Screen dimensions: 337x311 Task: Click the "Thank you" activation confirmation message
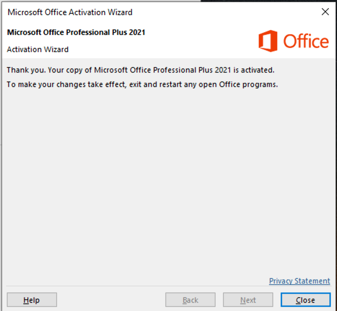click(140, 70)
